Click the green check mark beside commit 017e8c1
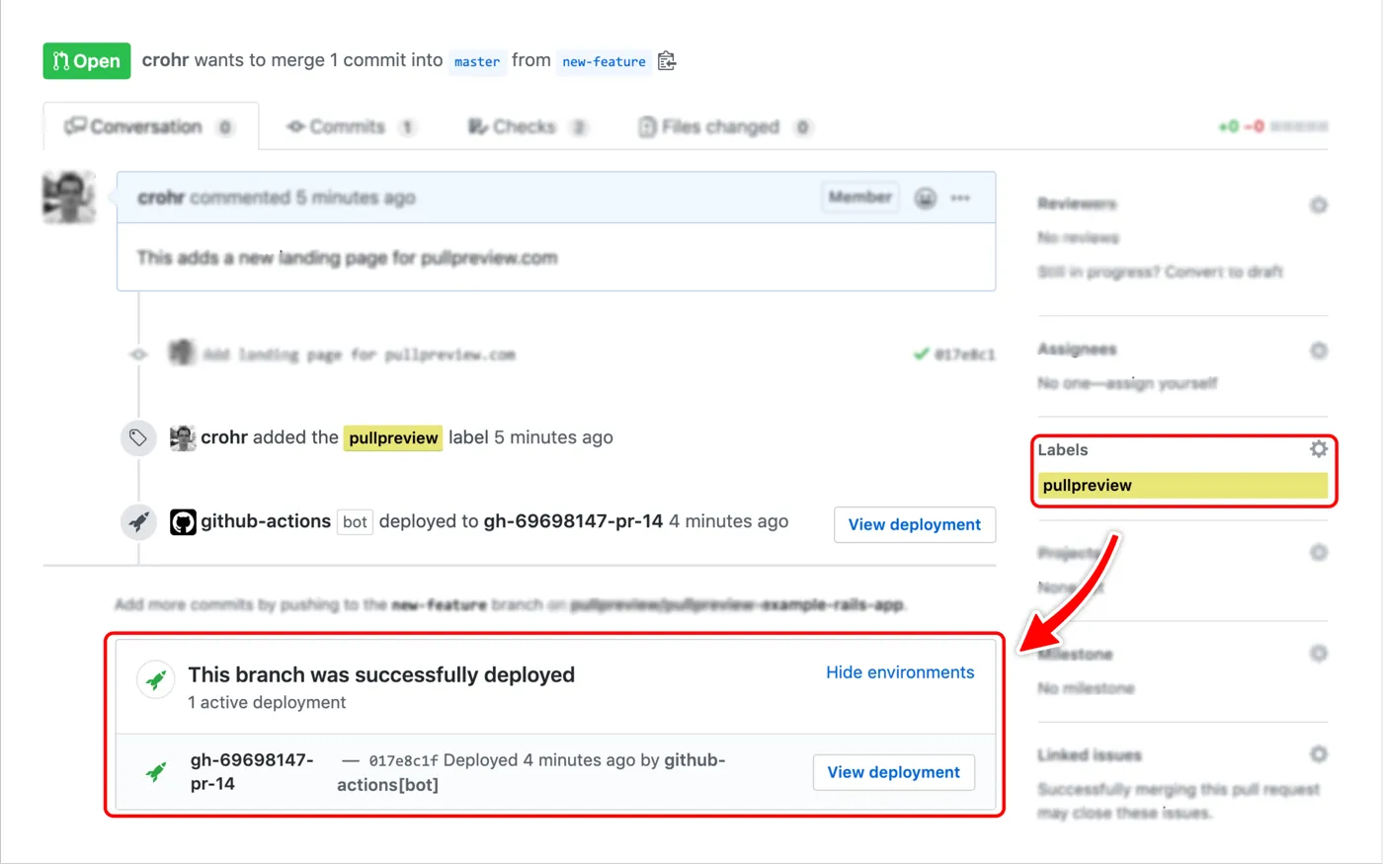1383x864 pixels. pyautogui.click(x=920, y=353)
